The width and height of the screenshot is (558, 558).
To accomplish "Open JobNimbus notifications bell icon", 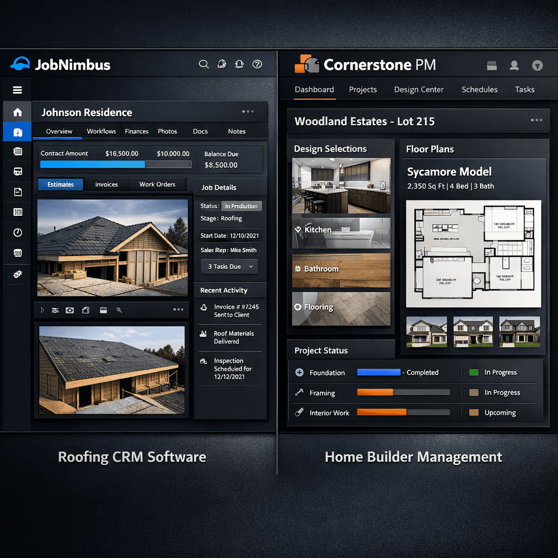I will pos(239,64).
